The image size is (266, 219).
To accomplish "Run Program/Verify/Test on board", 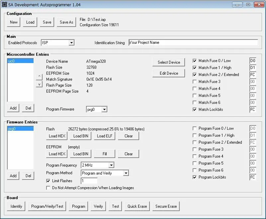I will coord(47,206).
